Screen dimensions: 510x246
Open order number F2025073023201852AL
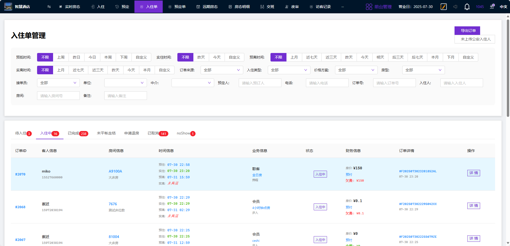[x=418, y=171]
